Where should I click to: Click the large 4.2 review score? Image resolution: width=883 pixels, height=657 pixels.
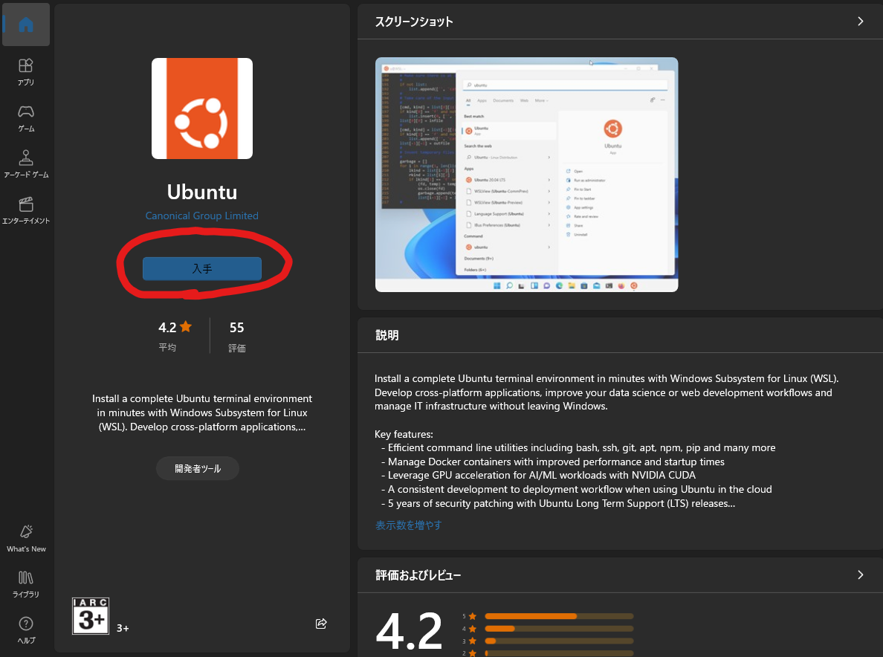pos(410,632)
